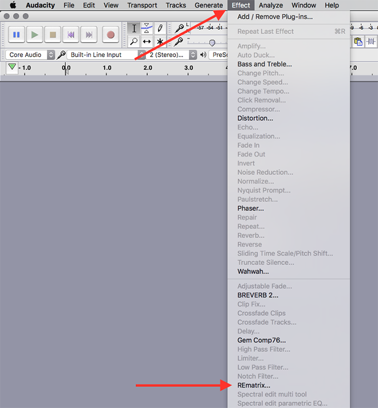Click the microphone icon beside the recording volume slider
Image resolution: width=378 pixels, height=408 pixels.
tap(179, 42)
